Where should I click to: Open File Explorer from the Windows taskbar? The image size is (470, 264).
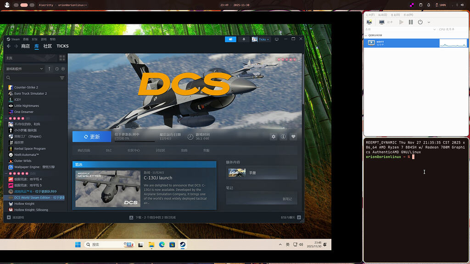[x=151, y=245]
